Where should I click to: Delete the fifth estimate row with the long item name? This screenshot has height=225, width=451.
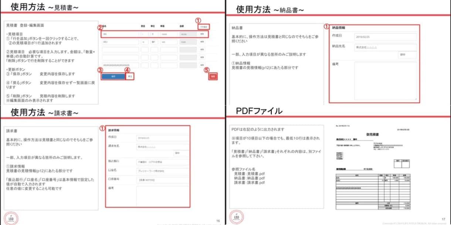(202, 65)
